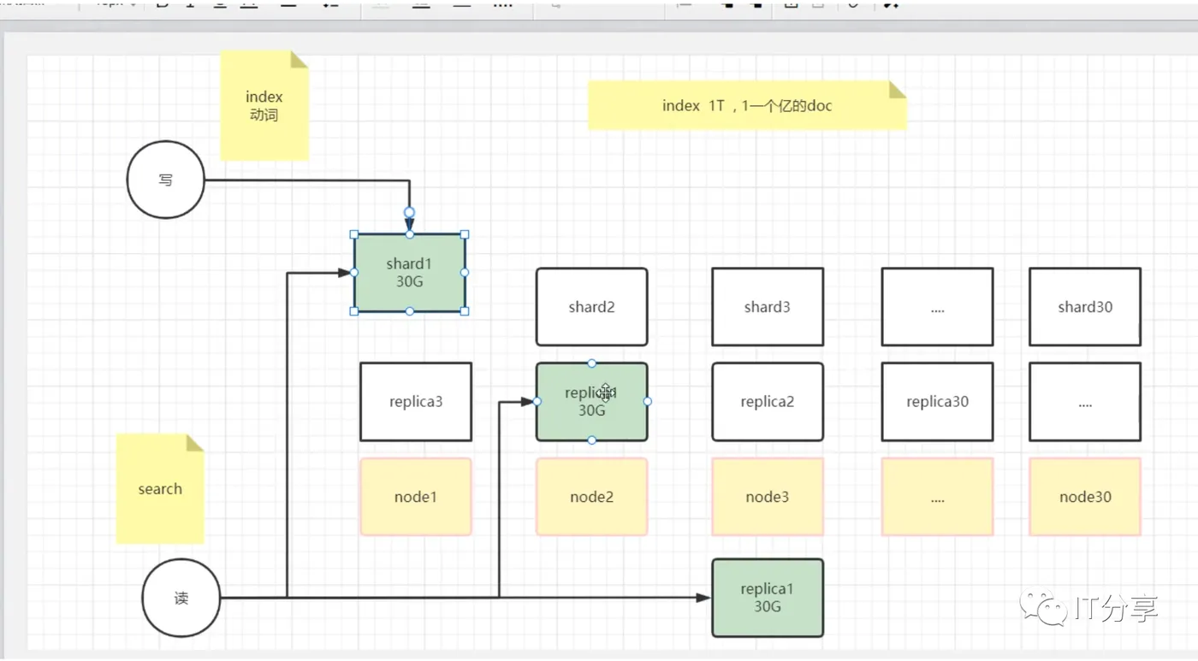The width and height of the screenshot is (1198, 661).
Task: Select the '....' box left of node30
Action: (938, 497)
